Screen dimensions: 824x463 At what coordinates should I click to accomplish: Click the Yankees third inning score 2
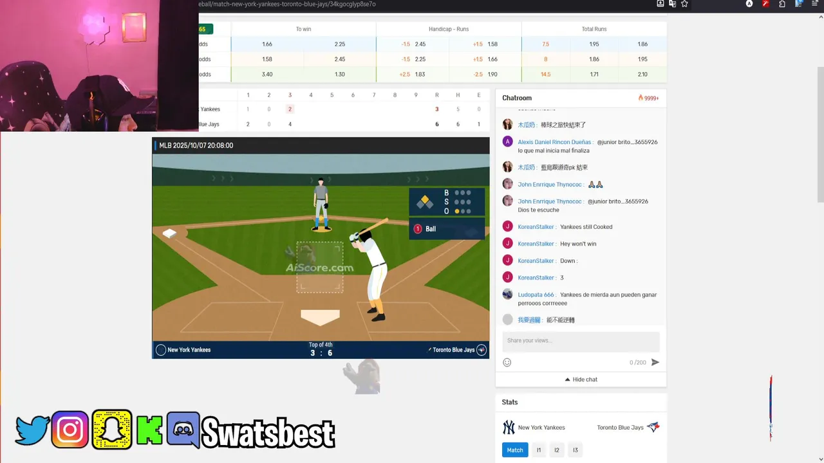pyautogui.click(x=290, y=109)
